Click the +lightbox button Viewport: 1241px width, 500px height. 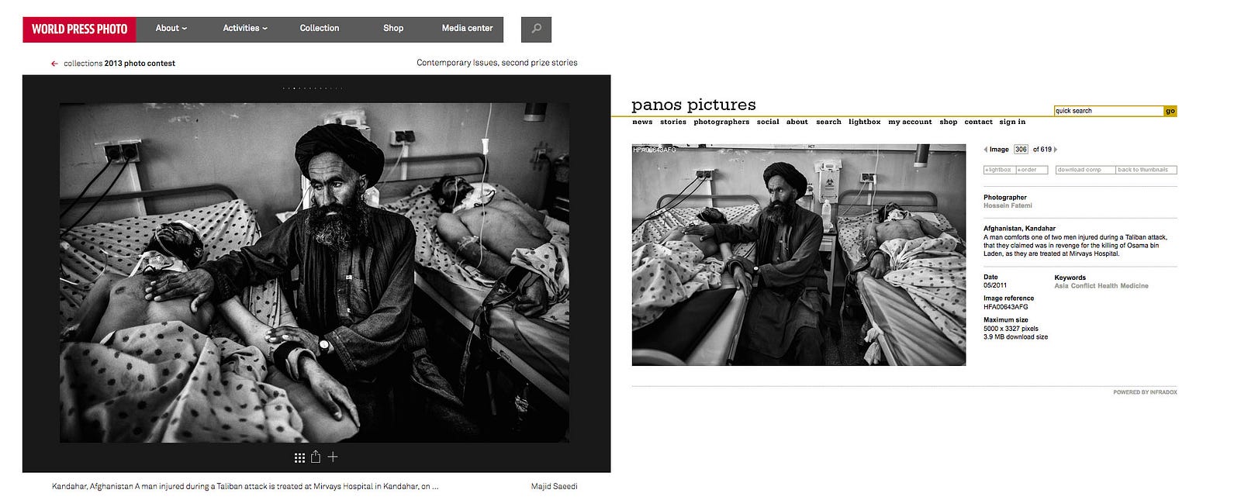click(999, 170)
